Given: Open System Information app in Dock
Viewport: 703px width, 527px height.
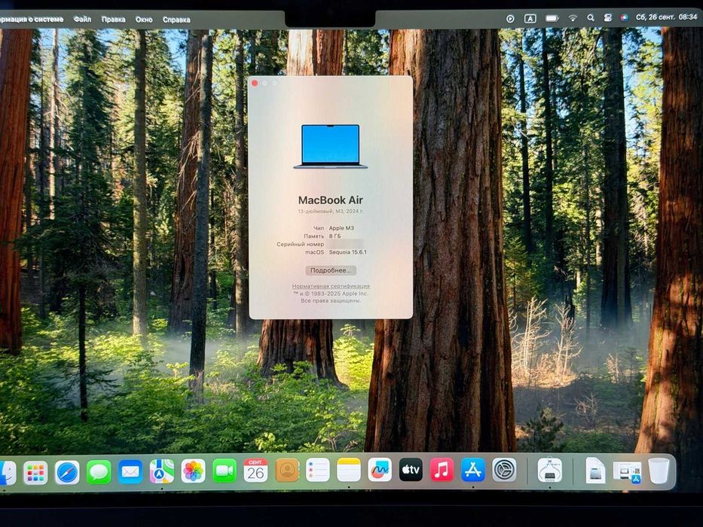Looking at the screenshot, I should coord(550,470).
